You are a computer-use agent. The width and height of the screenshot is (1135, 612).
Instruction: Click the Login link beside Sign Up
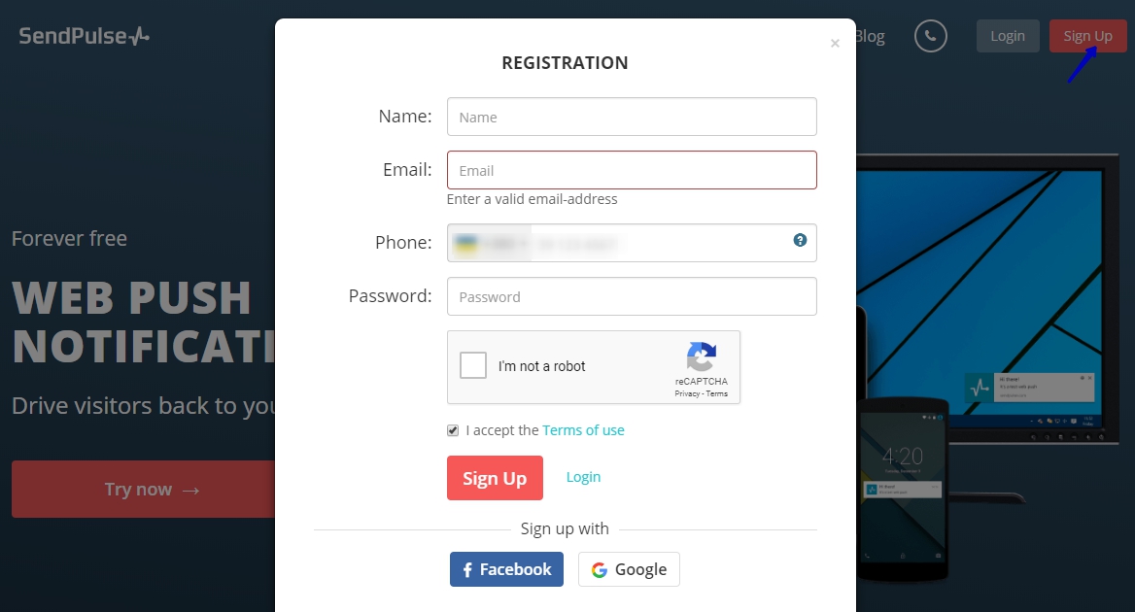[x=583, y=477]
